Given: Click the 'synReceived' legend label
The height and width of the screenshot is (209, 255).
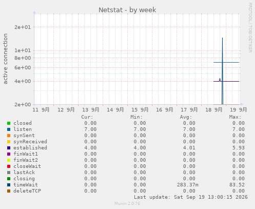Looking at the screenshot, I should pos(30,142).
